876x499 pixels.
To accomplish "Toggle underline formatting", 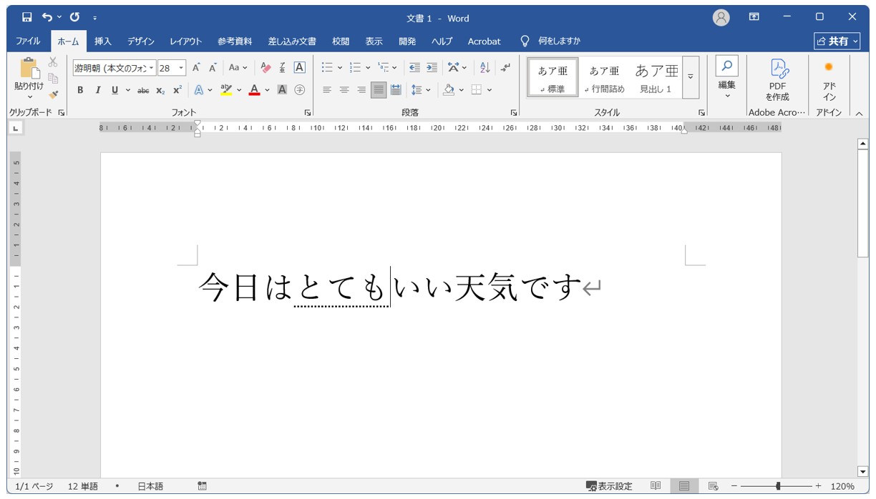I will coord(115,90).
